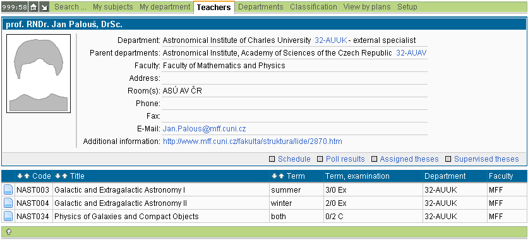This screenshot has height=240, width=528.
Task: Sort Title column descending with down arrow
Action: (x=57, y=176)
